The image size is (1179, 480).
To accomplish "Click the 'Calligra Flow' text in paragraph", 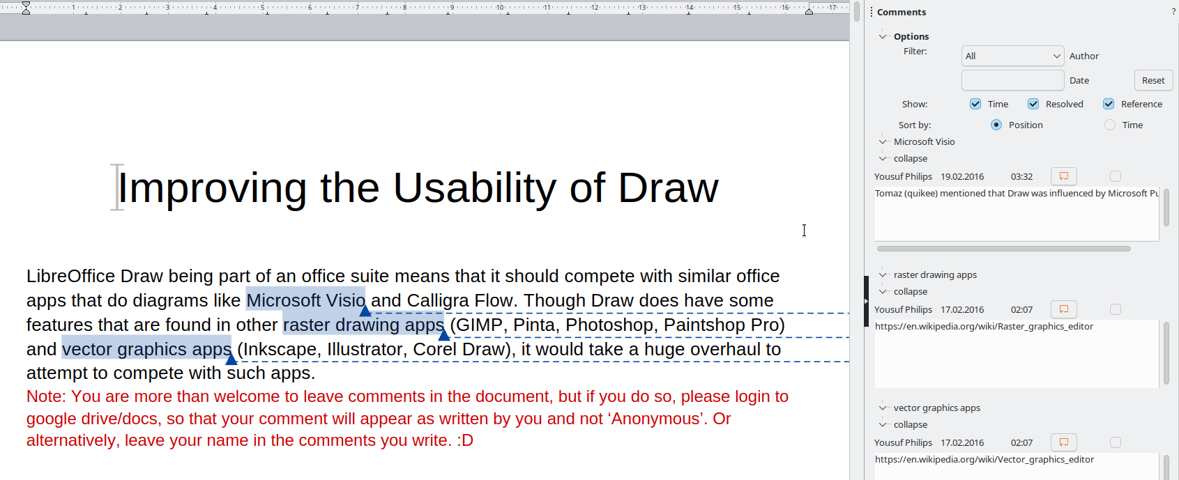I will 460,300.
